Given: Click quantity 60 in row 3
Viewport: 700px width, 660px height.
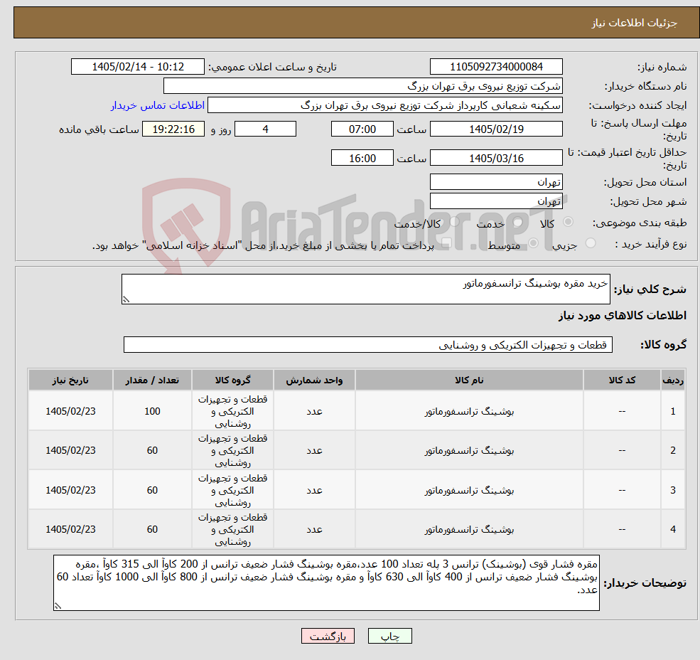Looking at the screenshot, I should pyautogui.click(x=152, y=490).
